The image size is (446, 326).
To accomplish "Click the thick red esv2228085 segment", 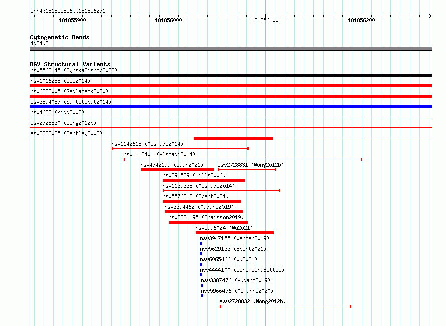I will 233,138.
